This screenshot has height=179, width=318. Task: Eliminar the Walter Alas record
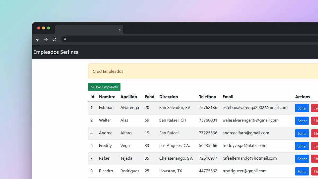coord(315,121)
